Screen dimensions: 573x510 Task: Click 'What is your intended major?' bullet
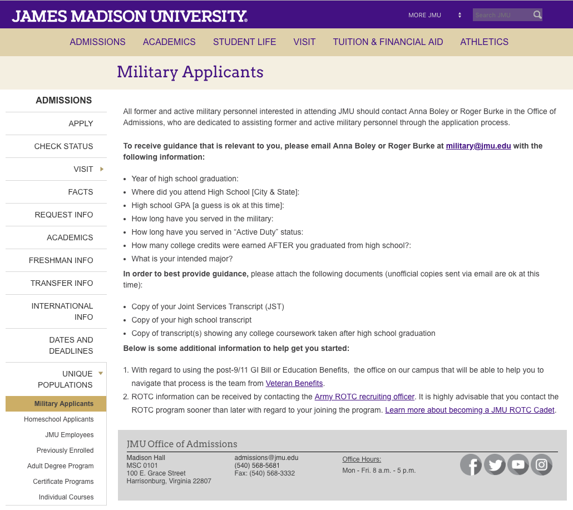point(182,259)
